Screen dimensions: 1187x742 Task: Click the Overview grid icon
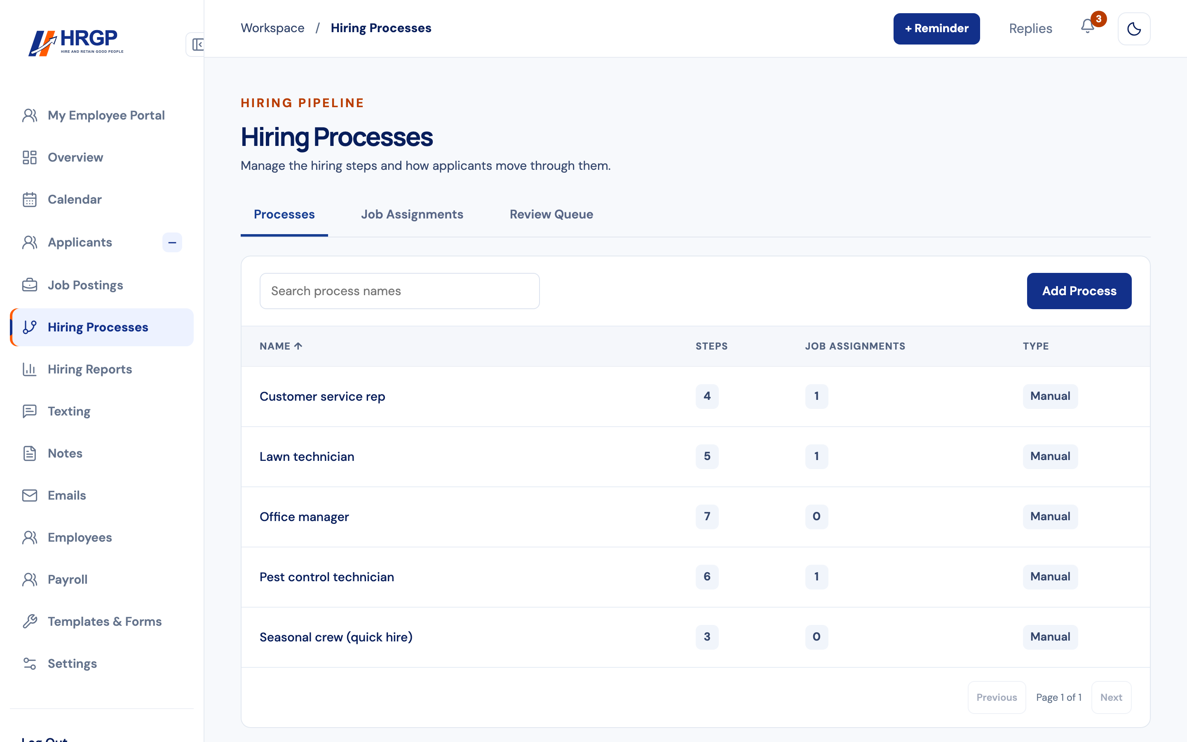pos(29,157)
